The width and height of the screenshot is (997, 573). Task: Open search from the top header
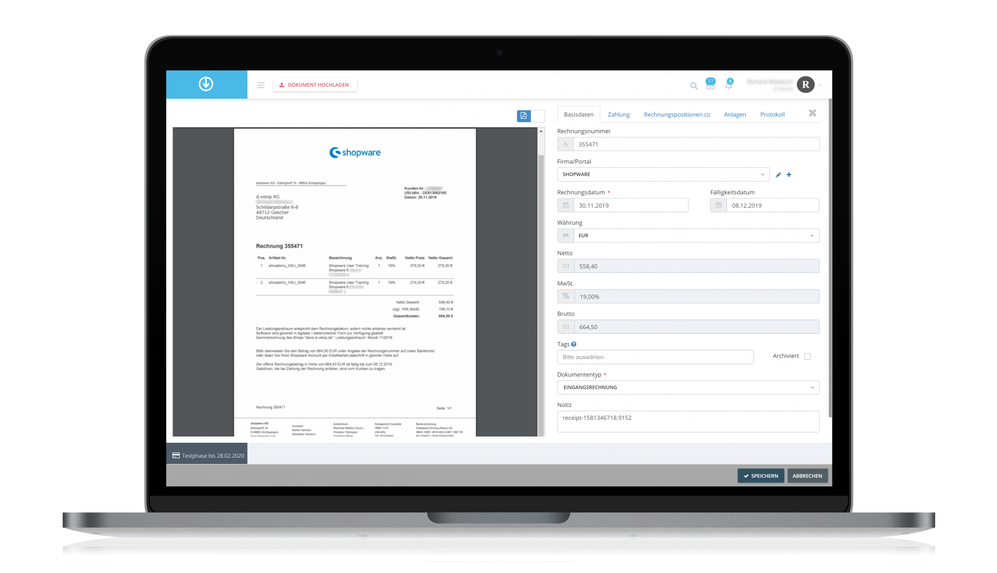(694, 86)
